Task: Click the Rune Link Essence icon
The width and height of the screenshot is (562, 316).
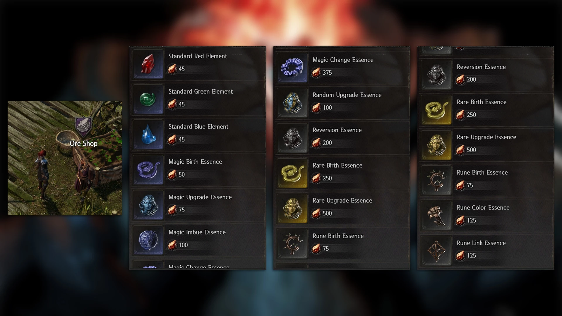Action: click(x=436, y=251)
